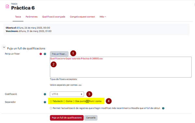Open the UTF-8 encoding dropdown

point(67,94)
